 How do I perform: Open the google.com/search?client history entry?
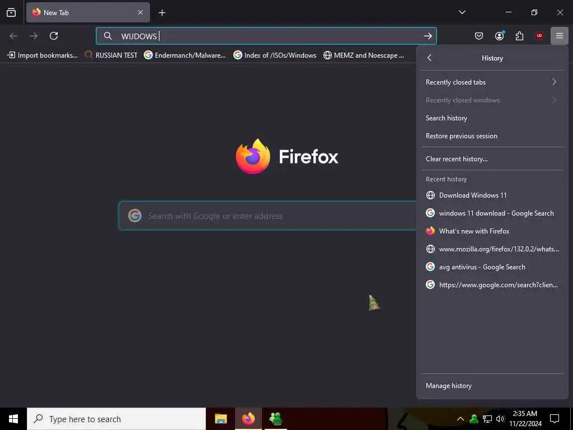(492, 285)
